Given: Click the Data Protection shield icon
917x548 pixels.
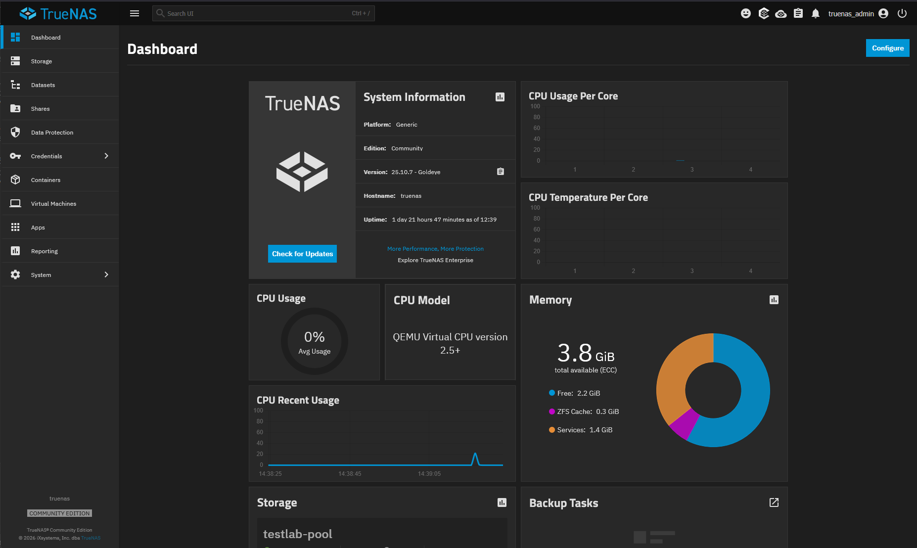Looking at the screenshot, I should (15, 132).
